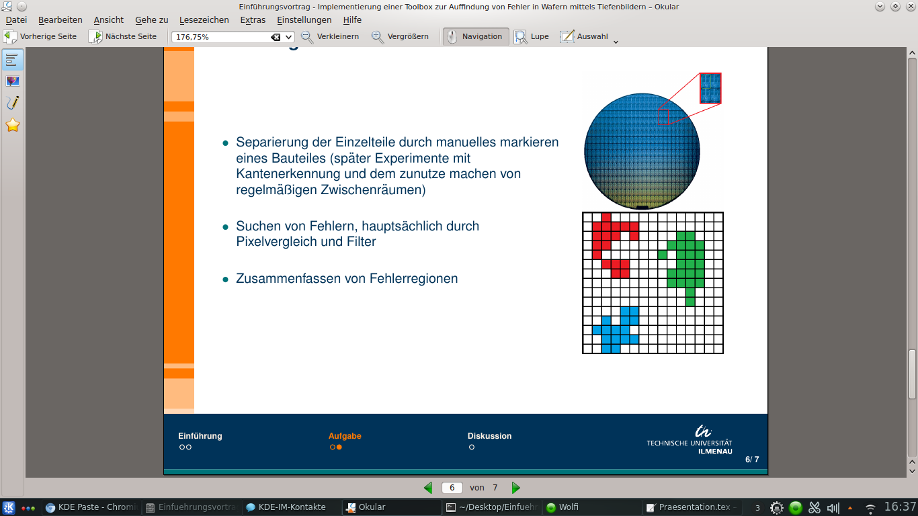The width and height of the screenshot is (918, 516).
Task: Open the Hilfe menu
Action: [352, 20]
